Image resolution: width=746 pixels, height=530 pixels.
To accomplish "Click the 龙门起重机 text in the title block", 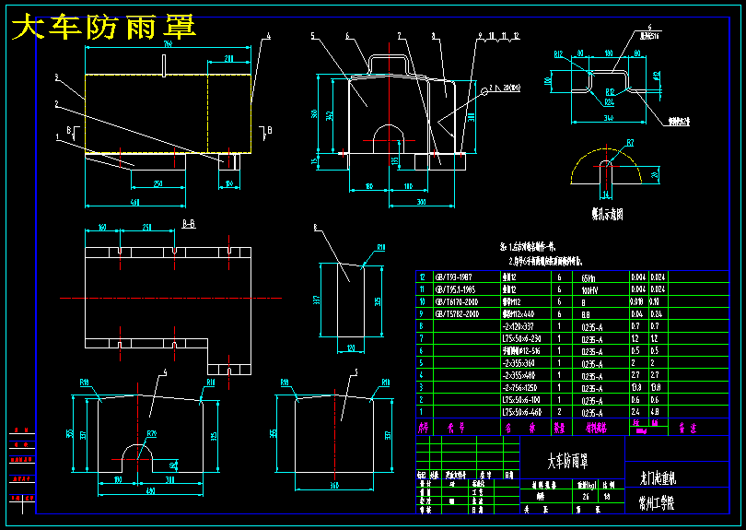I will pyautogui.click(x=658, y=477).
